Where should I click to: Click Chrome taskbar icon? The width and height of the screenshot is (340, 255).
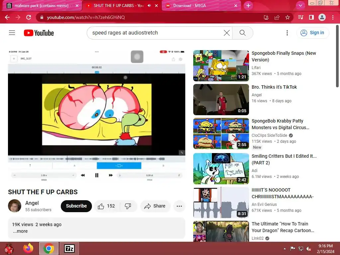pyautogui.click(x=48, y=248)
